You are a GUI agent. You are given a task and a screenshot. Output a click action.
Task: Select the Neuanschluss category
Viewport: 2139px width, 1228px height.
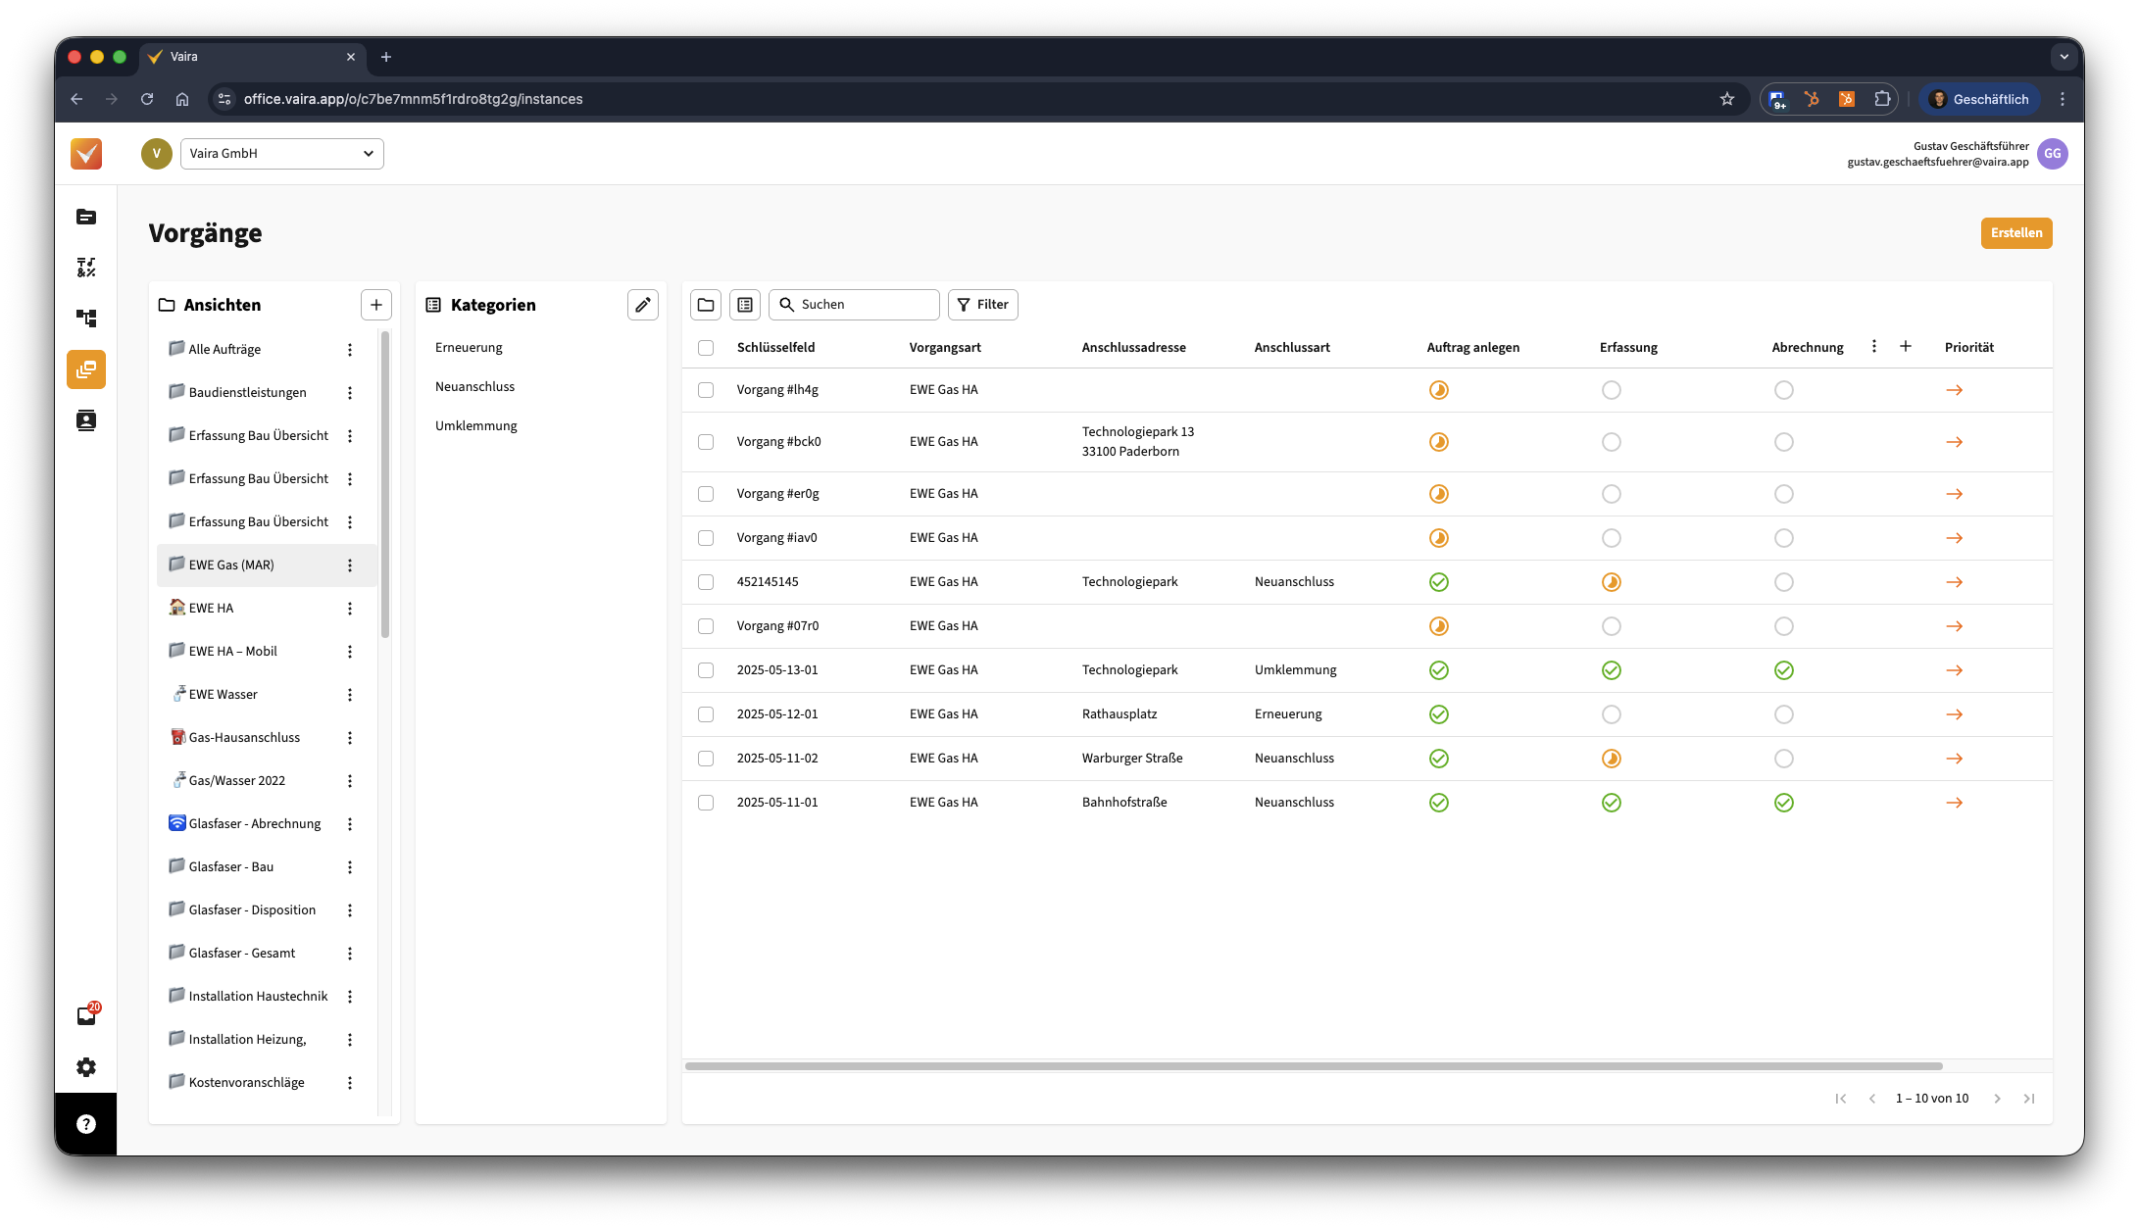tap(474, 387)
